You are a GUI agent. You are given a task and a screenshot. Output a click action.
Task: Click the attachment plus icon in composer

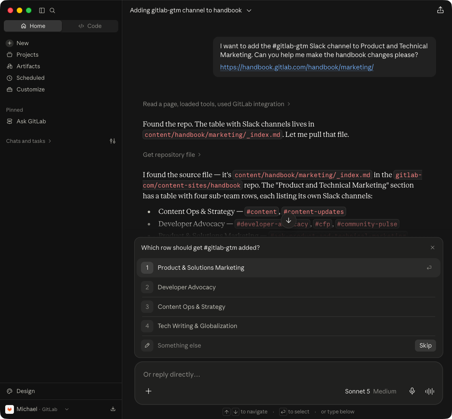(x=149, y=391)
